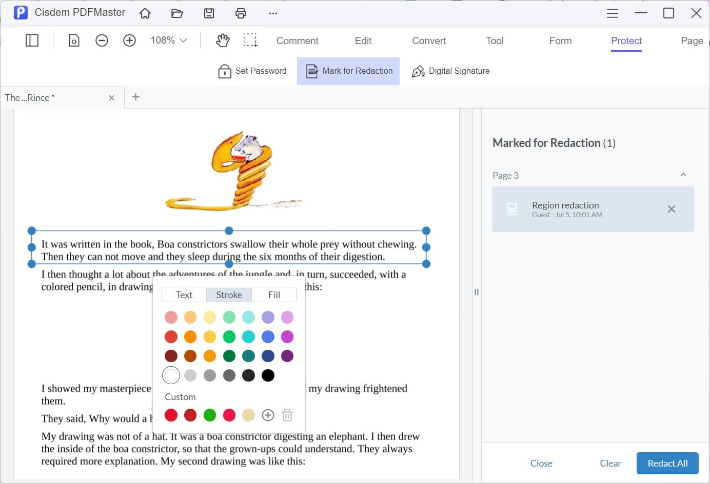
Task: Click the Home icon in title bar
Action: [x=145, y=13]
